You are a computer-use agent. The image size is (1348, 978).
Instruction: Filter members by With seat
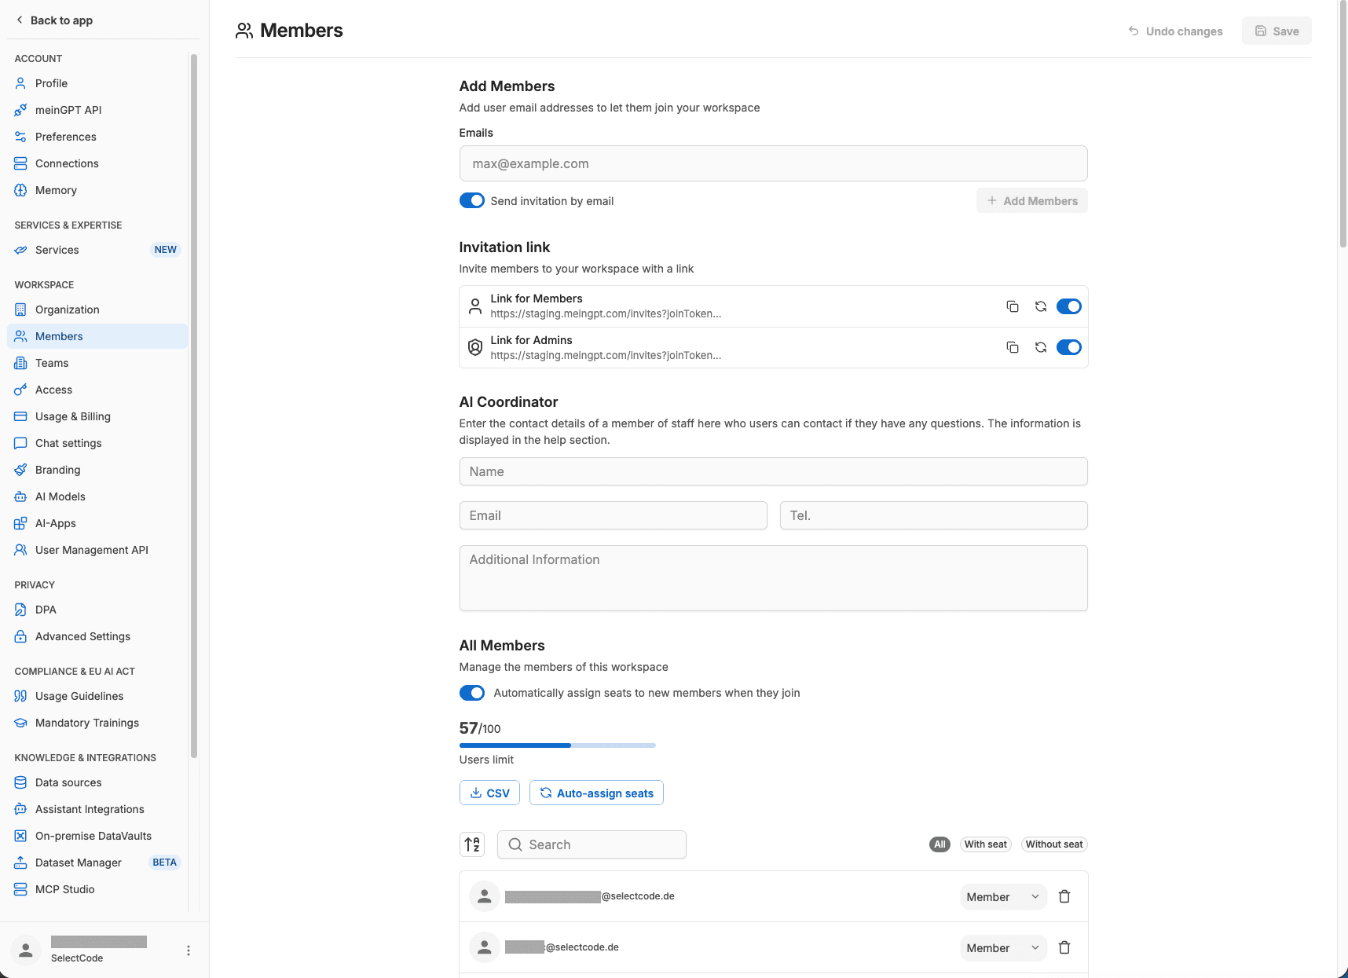(x=985, y=844)
